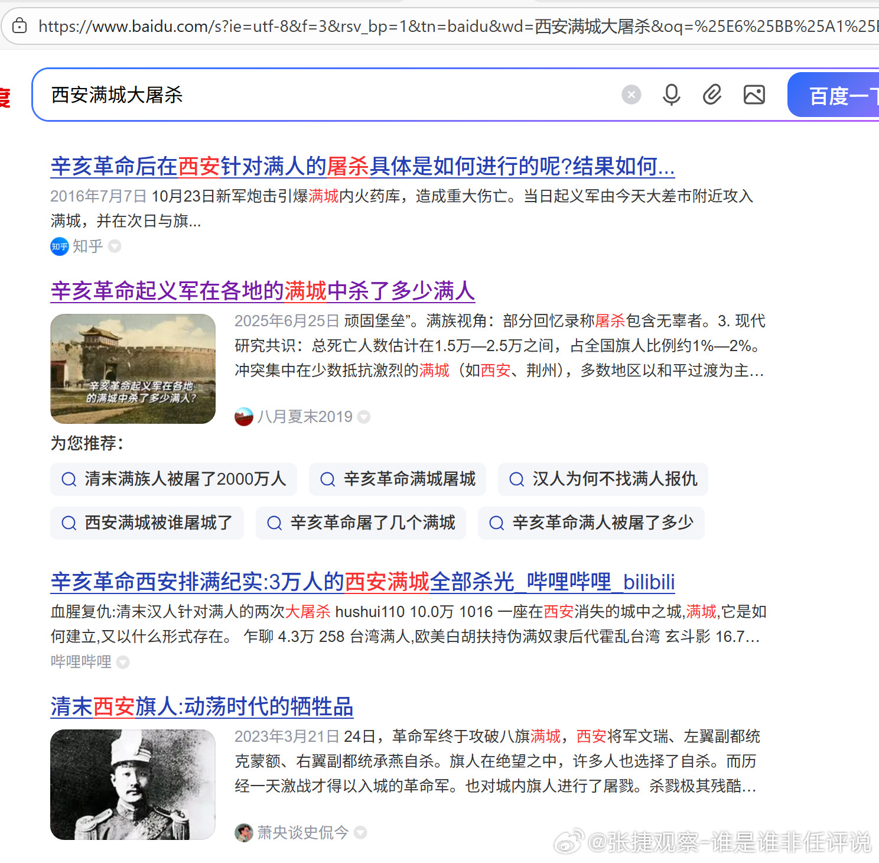Clear the search box with the x icon
The image size is (879, 863).
tap(631, 95)
